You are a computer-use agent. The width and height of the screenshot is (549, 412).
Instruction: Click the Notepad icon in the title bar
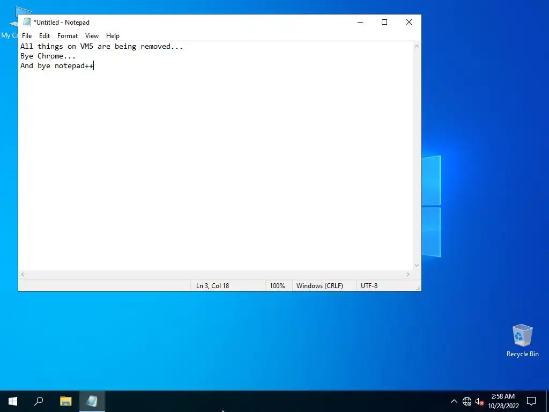pos(27,22)
